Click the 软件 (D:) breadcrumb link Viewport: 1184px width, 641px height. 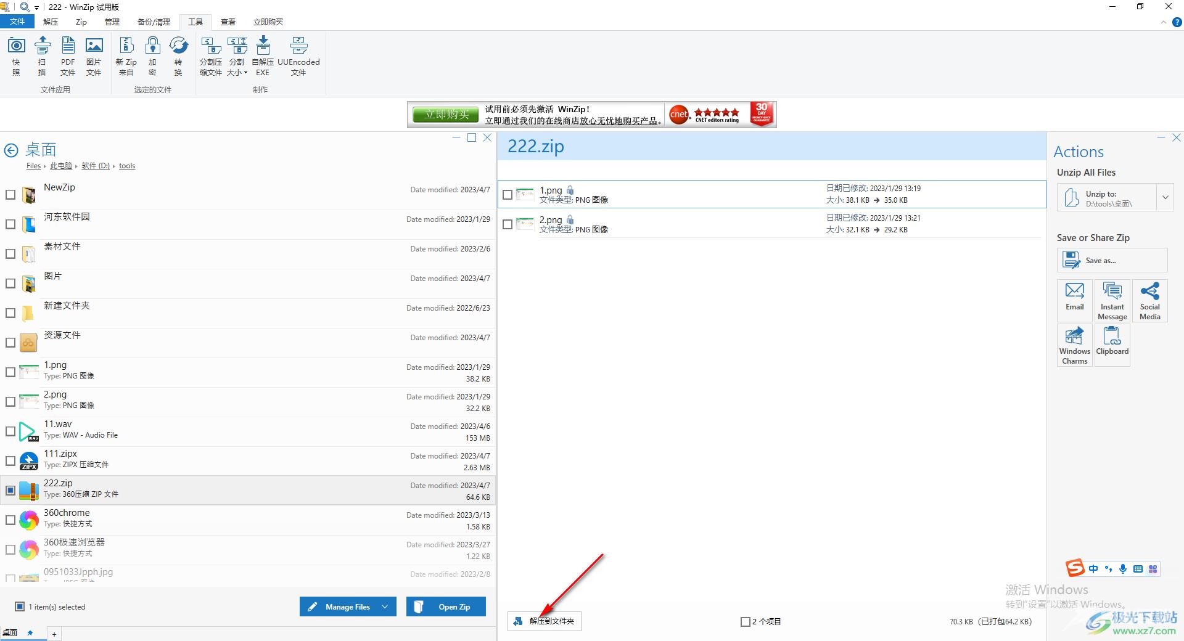click(96, 166)
